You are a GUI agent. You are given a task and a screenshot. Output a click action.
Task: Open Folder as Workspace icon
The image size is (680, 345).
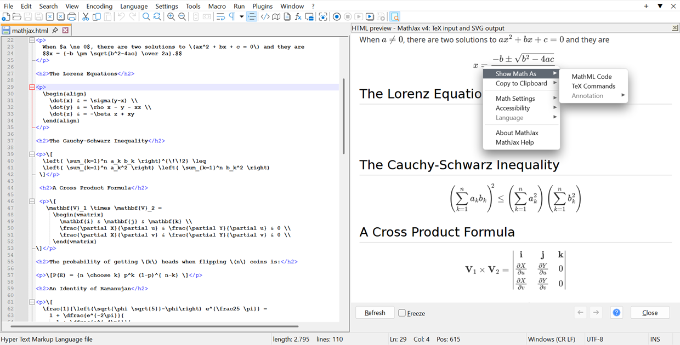[x=309, y=17]
